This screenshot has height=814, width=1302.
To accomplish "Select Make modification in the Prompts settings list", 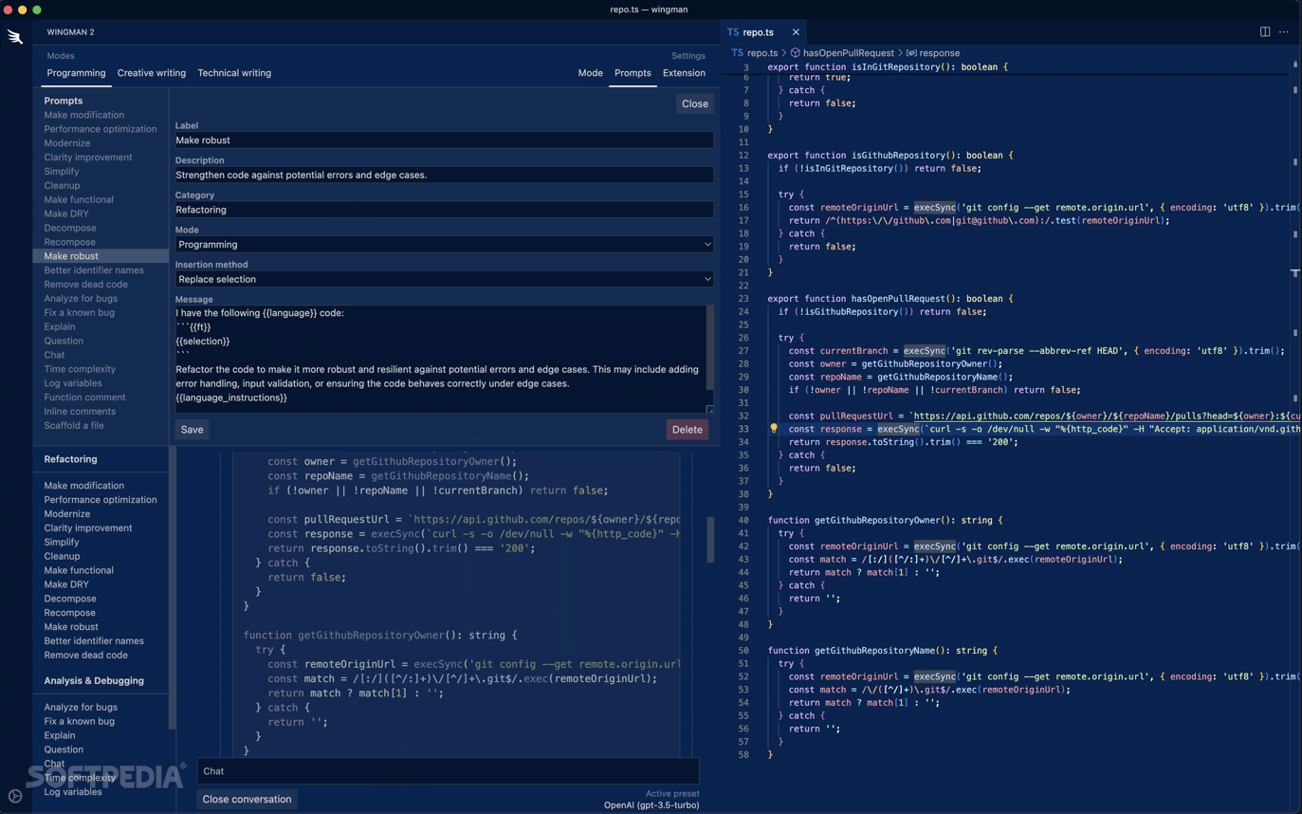I will coord(83,115).
